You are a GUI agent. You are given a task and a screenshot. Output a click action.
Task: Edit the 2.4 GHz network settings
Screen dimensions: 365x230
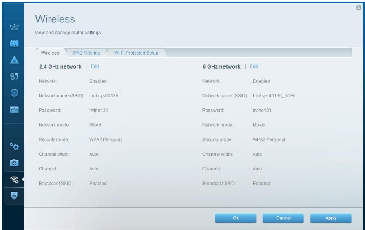click(x=95, y=66)
